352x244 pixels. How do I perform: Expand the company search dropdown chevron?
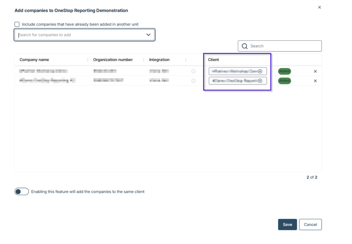click(x=148, y=35)
